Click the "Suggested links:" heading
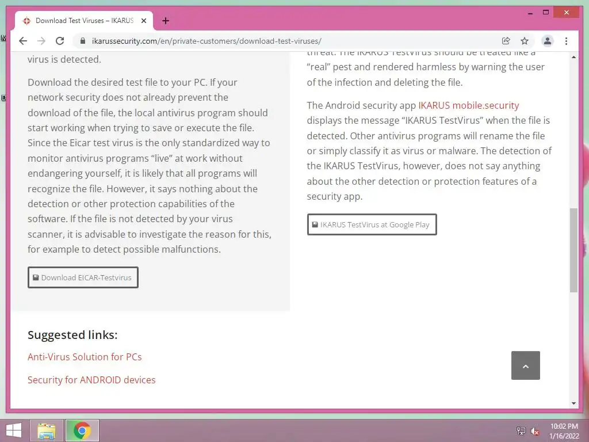 tap(72, 334)
